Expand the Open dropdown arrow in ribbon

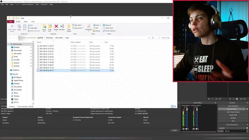[100, 25]
